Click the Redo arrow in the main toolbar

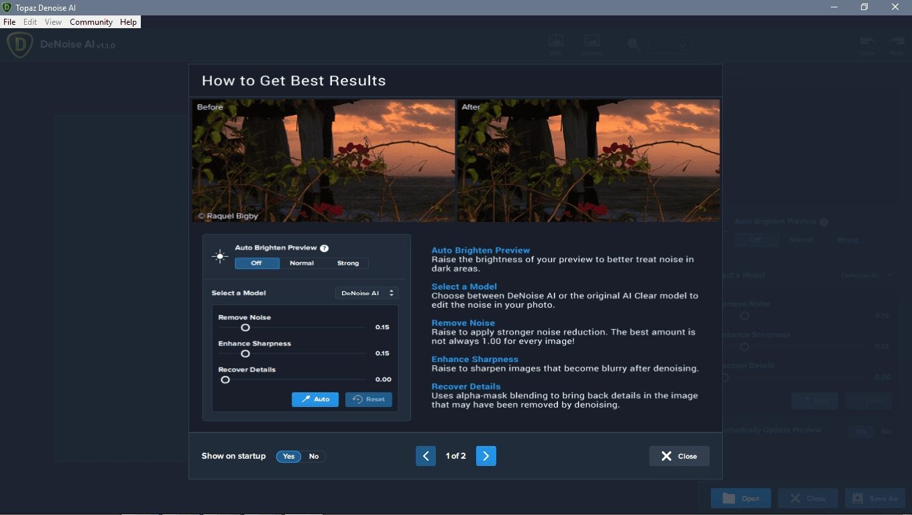coord(897,45)
